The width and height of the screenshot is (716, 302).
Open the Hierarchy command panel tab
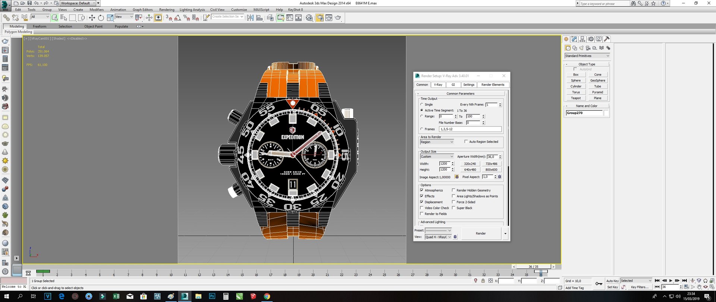[x=582, y=39]
